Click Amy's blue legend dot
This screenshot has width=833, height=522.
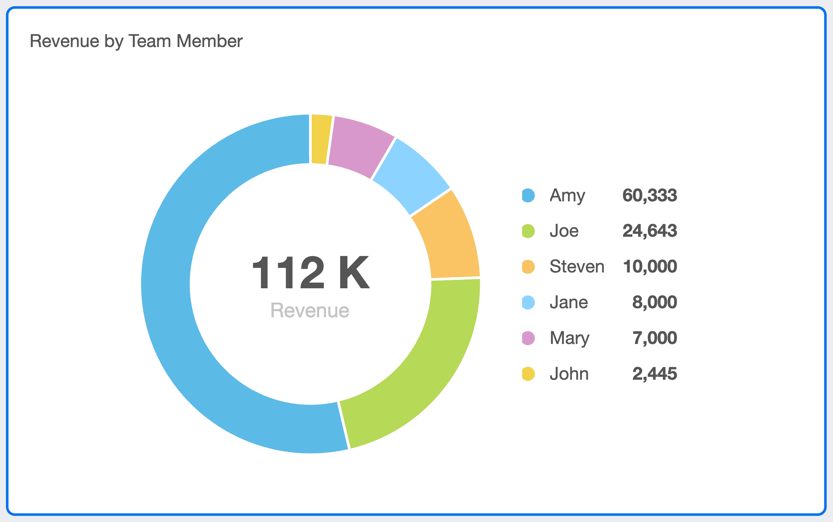528,195
